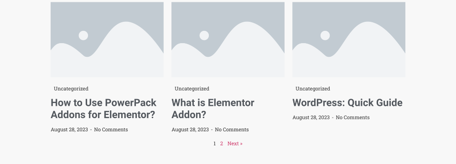This screenshot has width=456, height=164.
Task: Open the 'What is Elementor Addon?' post title
Action: tap(213, 109)
